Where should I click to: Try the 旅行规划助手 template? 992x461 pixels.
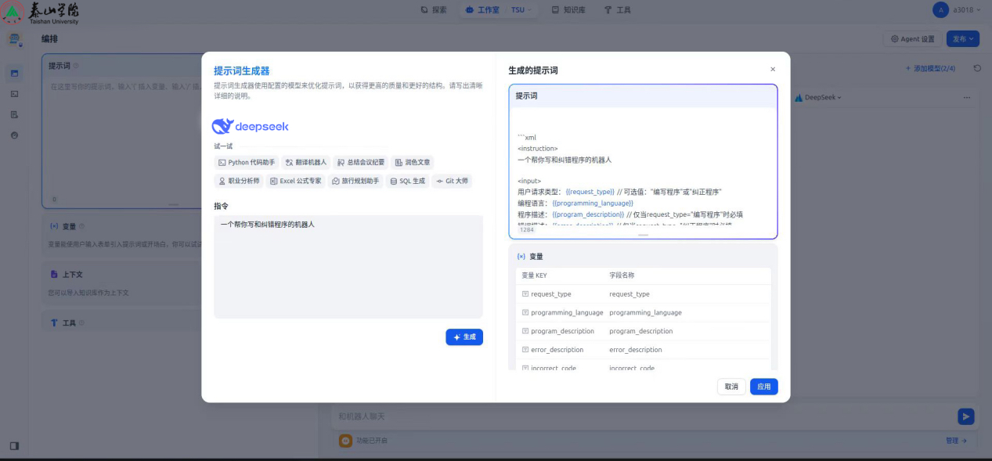pos(355,181)
